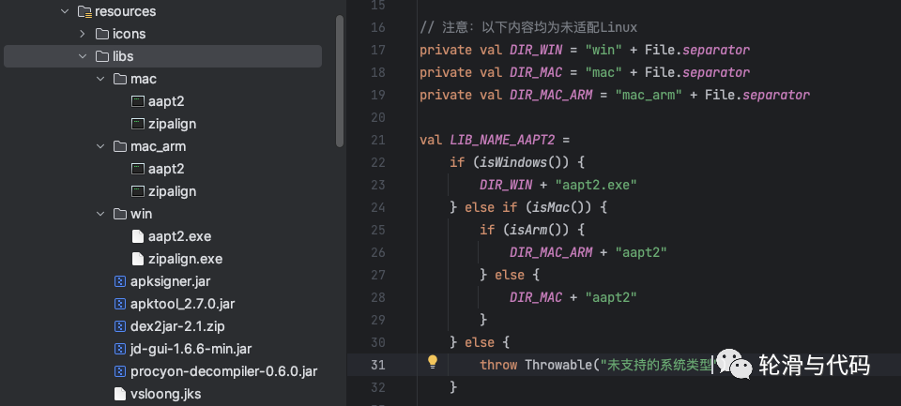Select the apksigner.jar archive icon
The image size is (901, 406).
[119, 281]
